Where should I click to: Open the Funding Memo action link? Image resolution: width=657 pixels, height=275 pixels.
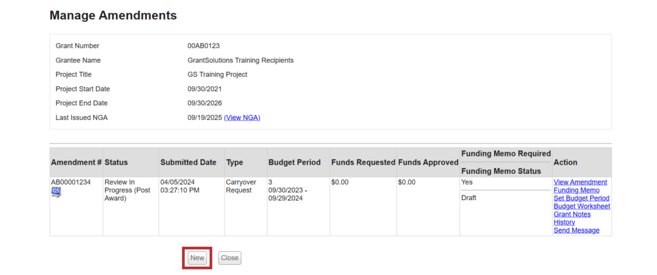(576, 190)
